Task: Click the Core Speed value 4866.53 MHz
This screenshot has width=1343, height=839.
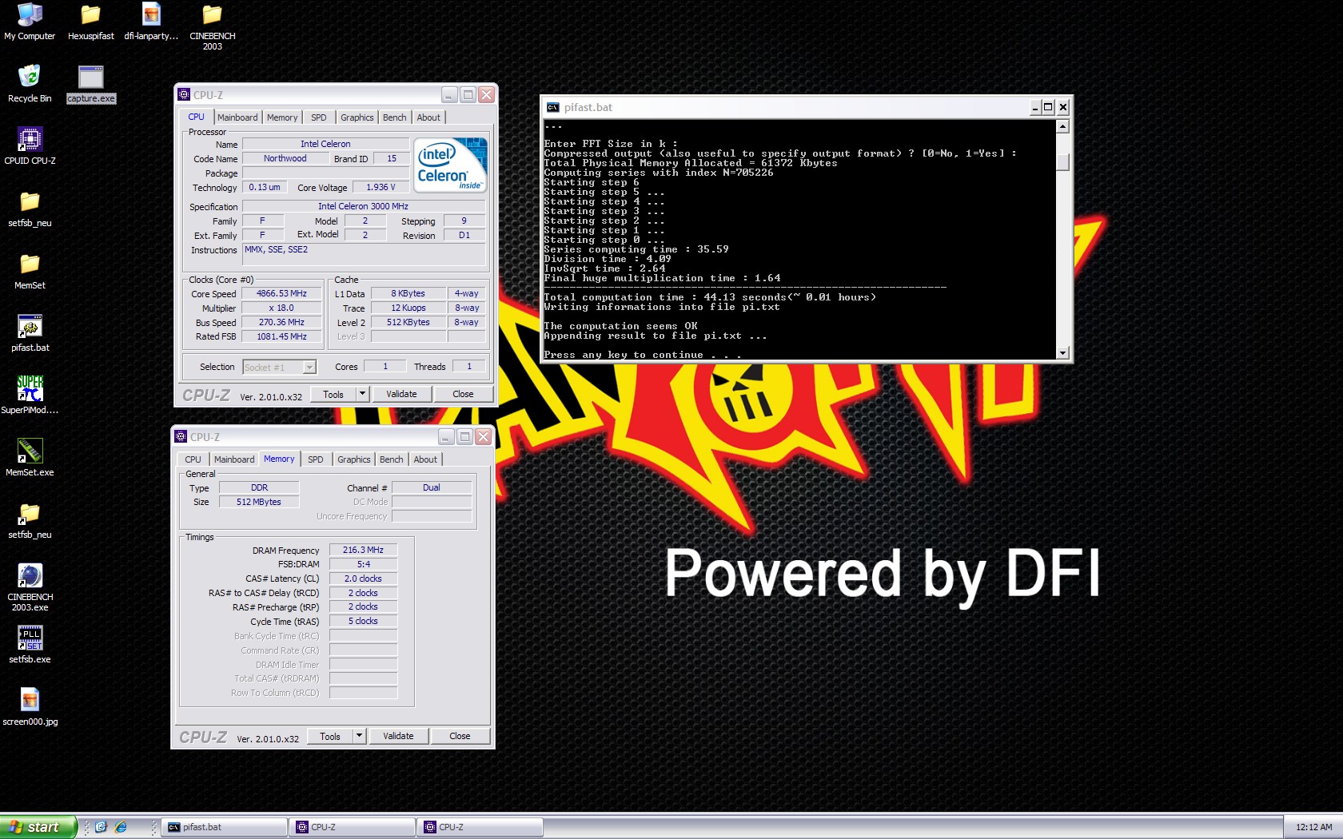Action: tap(281, 294)
